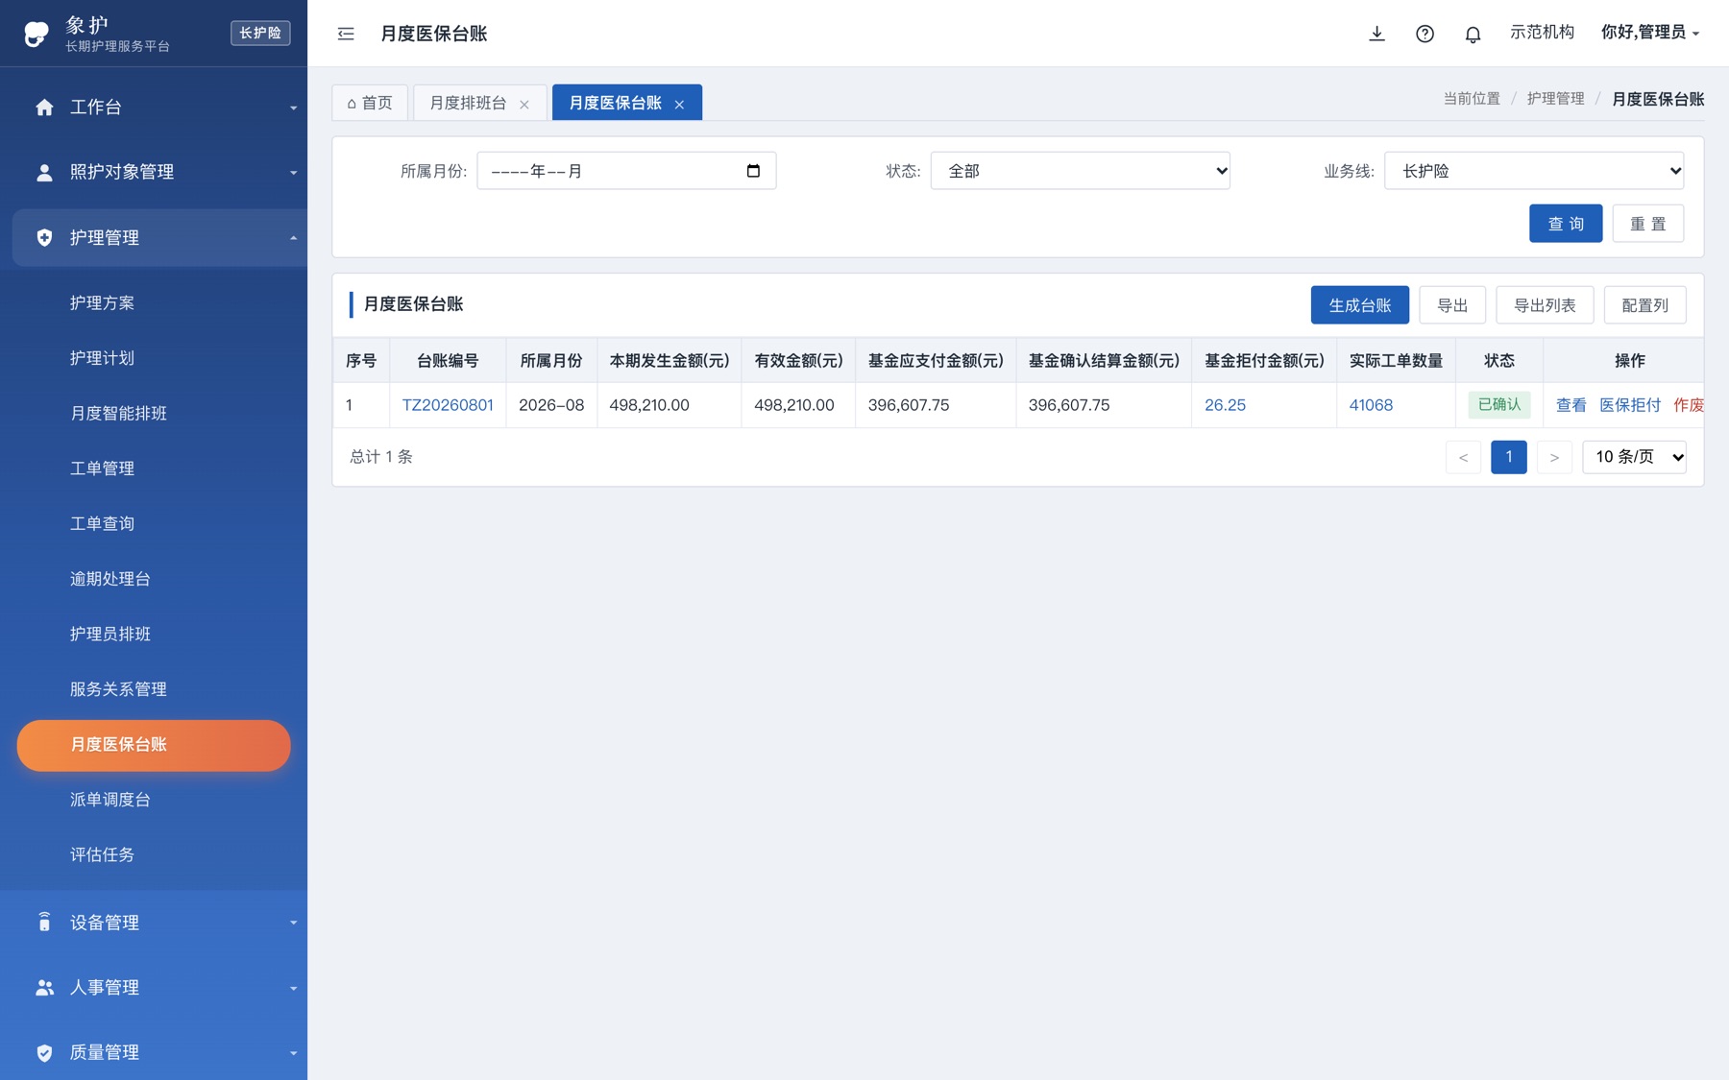Screen dimensions: 1729x1080
Task: Click the 41068 work order count link
Action: click(1371, 405)
